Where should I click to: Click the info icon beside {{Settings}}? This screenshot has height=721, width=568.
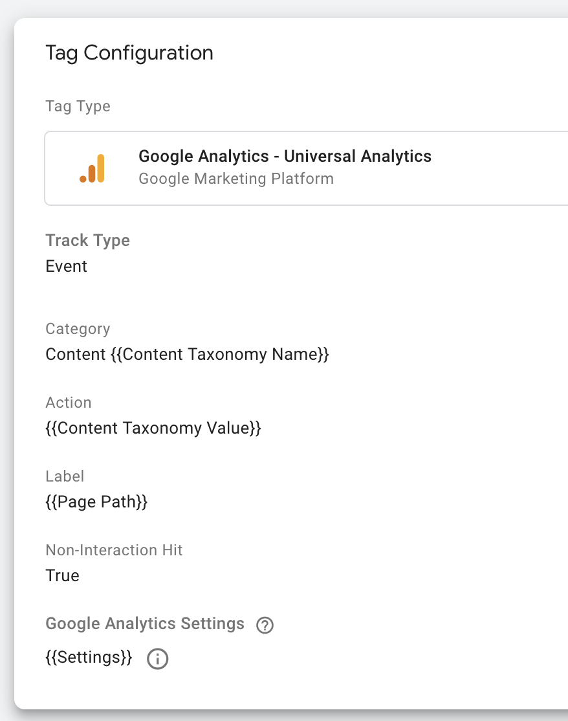pos(157,659)
